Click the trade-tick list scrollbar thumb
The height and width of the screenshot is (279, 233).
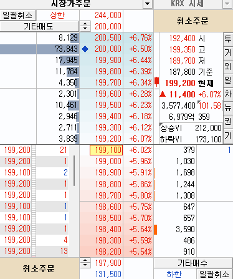[74, 170]
